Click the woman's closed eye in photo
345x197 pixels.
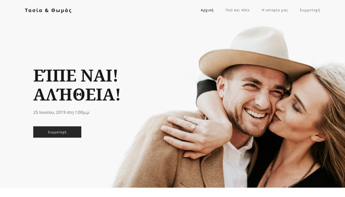(295, 108)
